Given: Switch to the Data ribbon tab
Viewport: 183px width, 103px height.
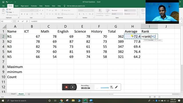Looking at the screenshot, I should 41,6.
